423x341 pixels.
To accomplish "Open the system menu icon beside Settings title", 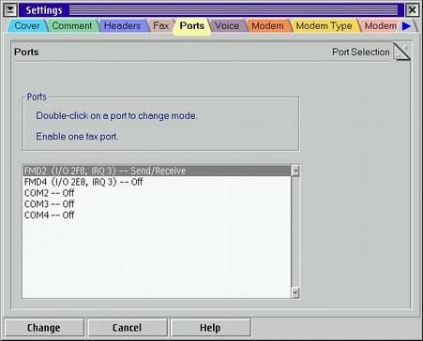I will tap(10, 10).
